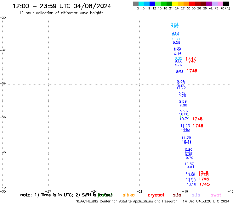
Task: Click the dark blue swatch in the scale
Action: click(x=152, y=4)
